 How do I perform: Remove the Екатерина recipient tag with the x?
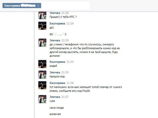click(x=38, y=6)
